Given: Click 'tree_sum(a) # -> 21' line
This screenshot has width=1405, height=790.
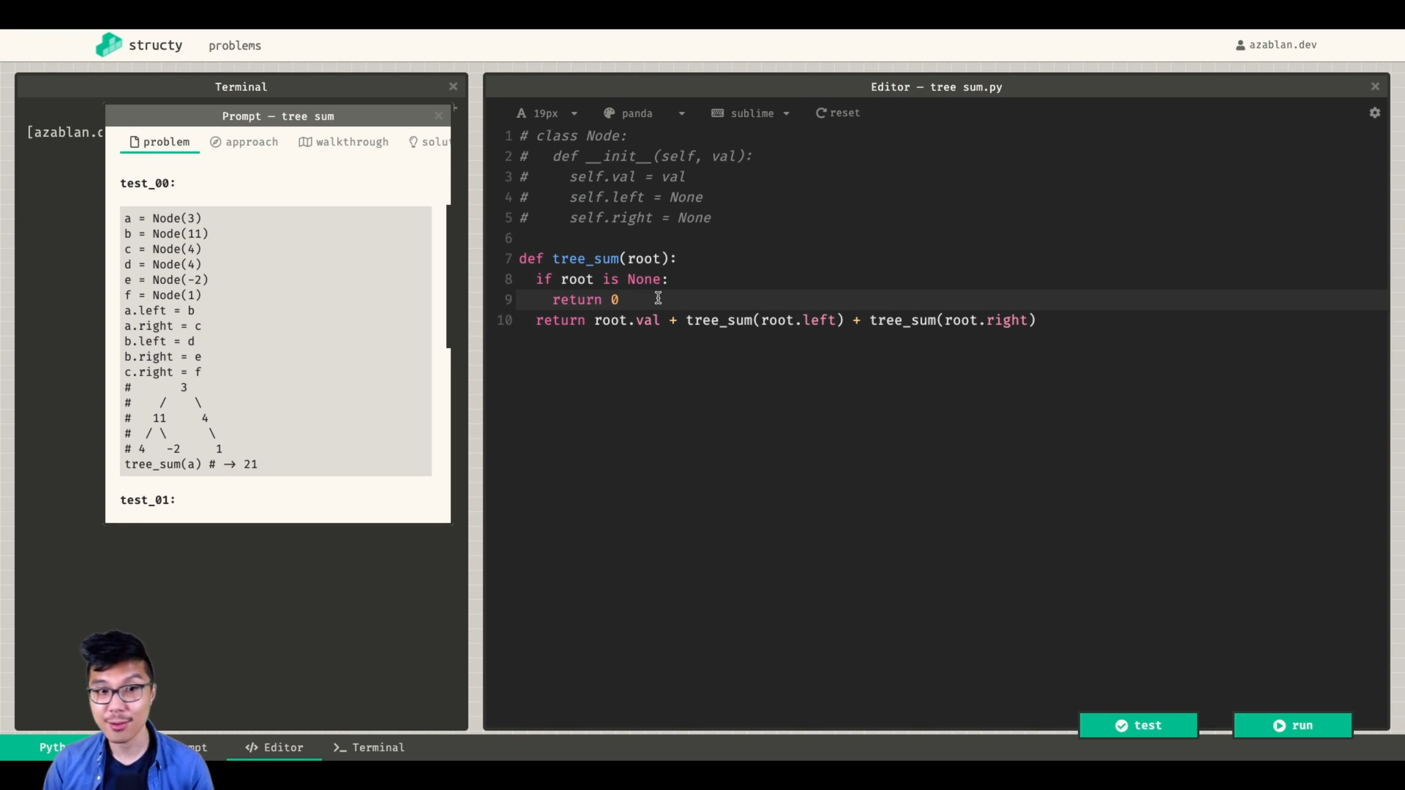Looking at the screenshot, I should [191, 465].
